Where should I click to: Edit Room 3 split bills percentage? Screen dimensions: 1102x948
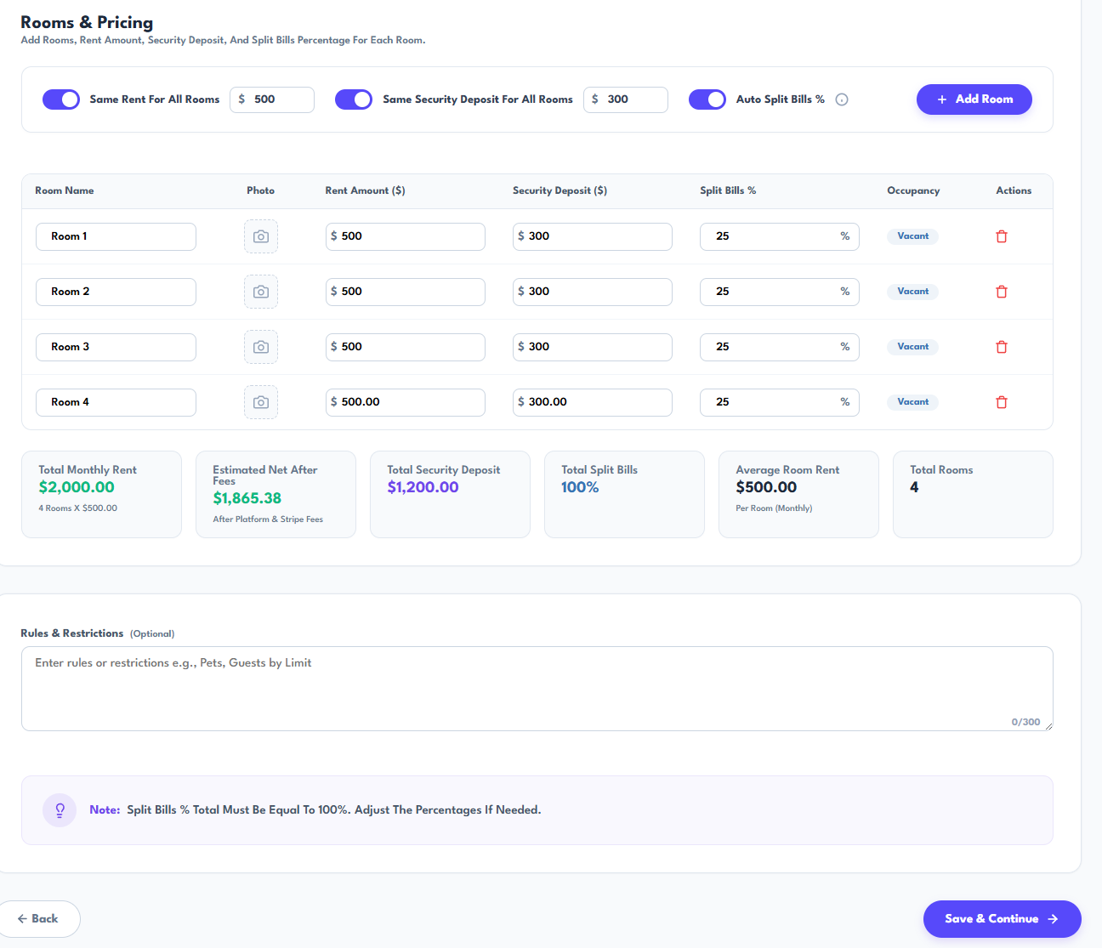click(780, 347)
